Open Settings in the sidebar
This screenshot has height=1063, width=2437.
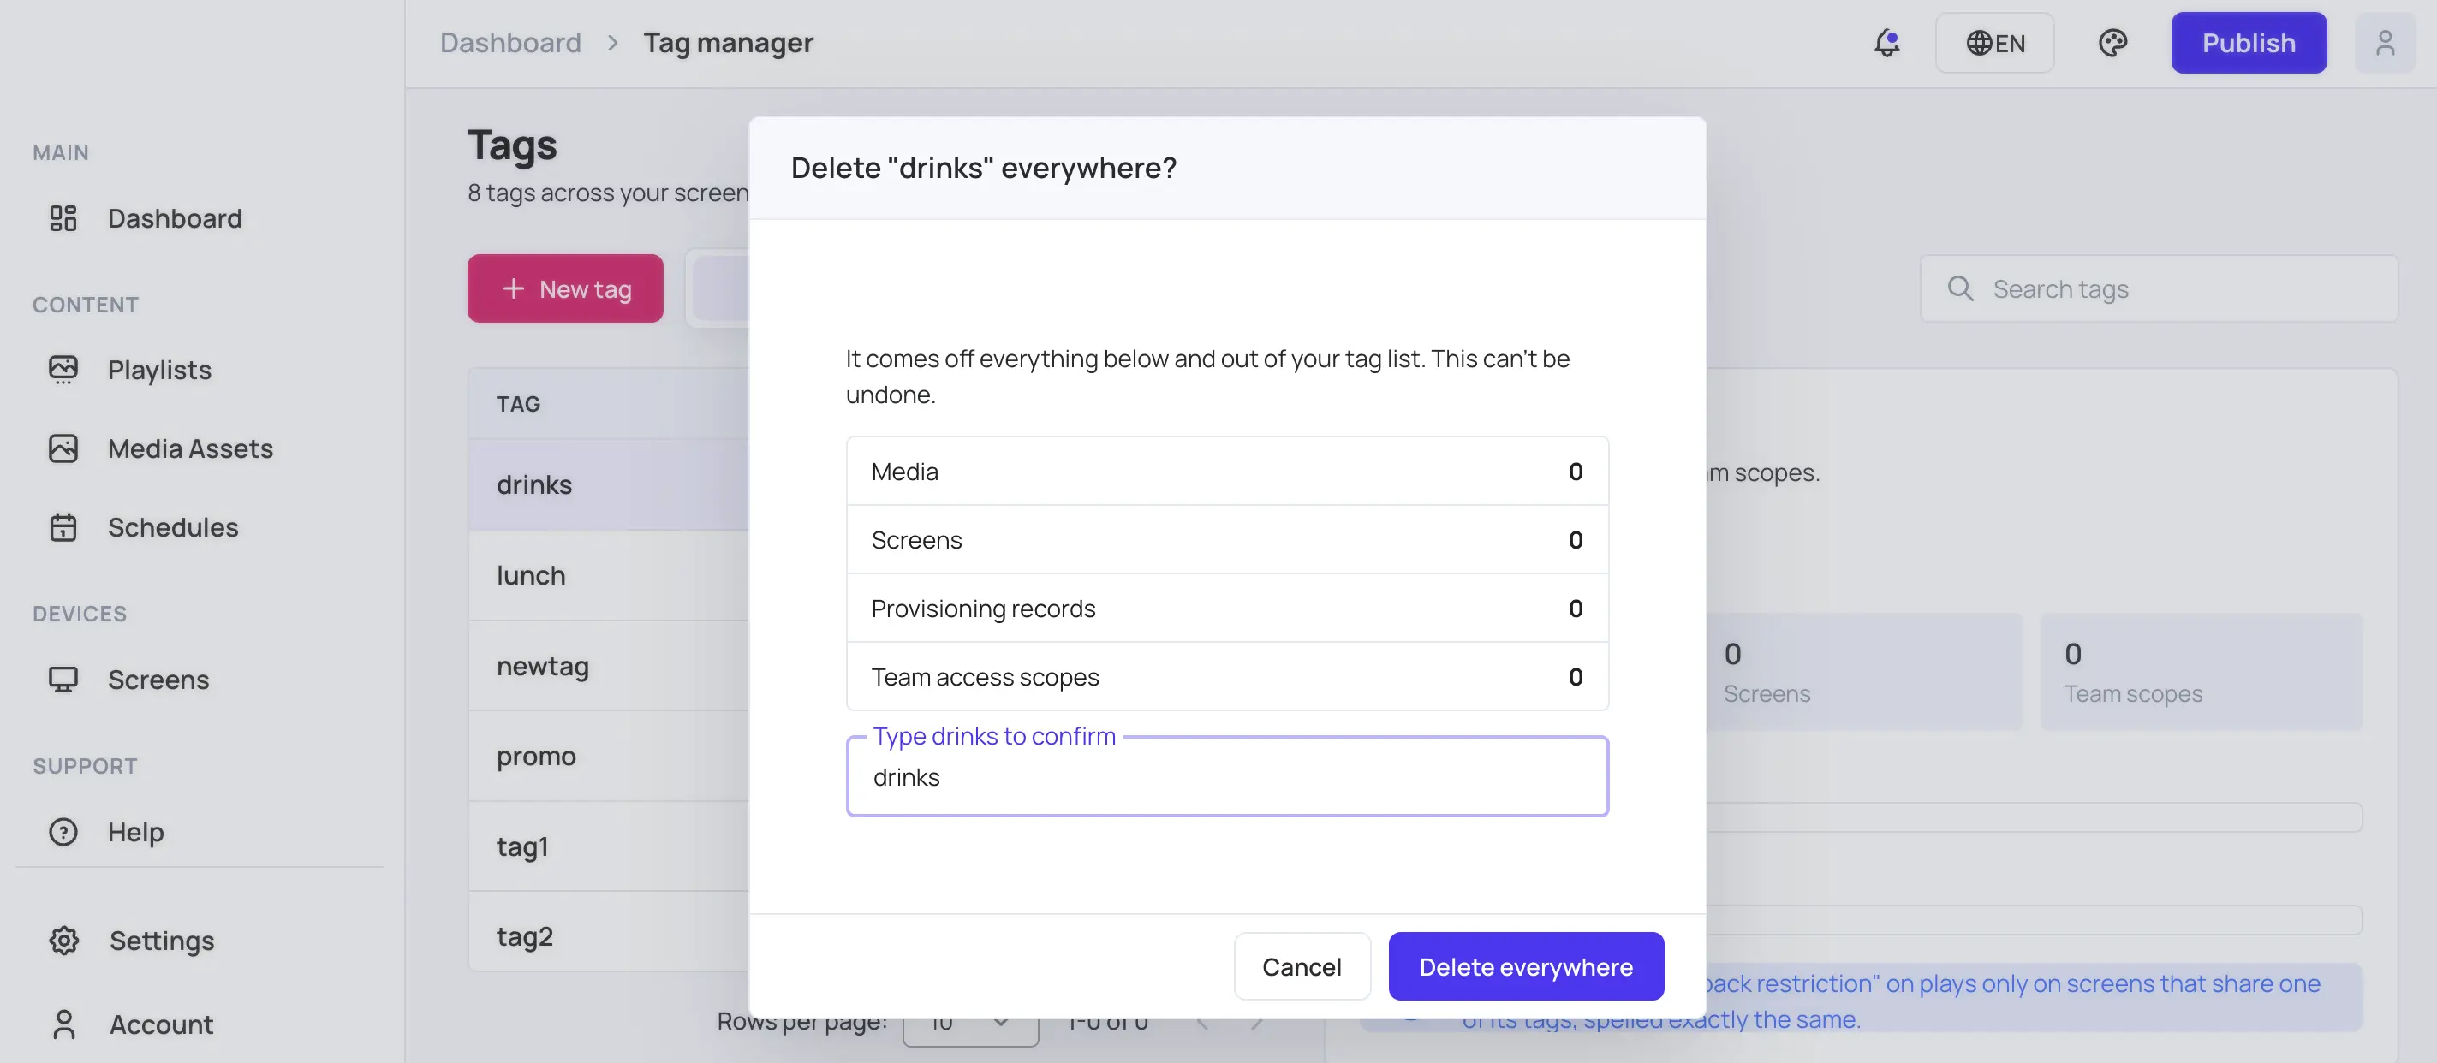(x=162, y=940)
